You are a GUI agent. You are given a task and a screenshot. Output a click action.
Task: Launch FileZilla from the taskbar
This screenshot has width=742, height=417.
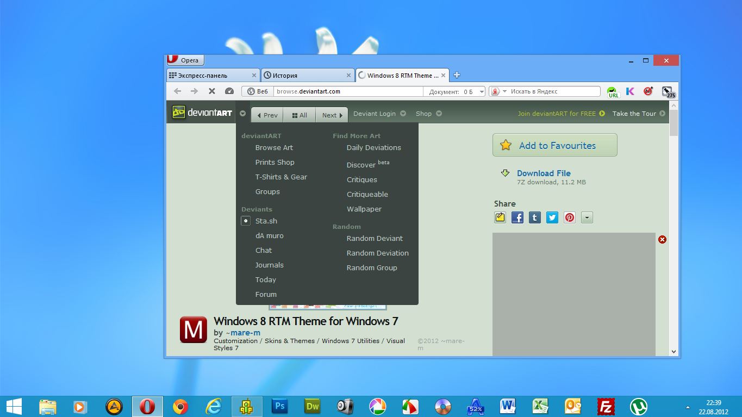pos(605,406)
